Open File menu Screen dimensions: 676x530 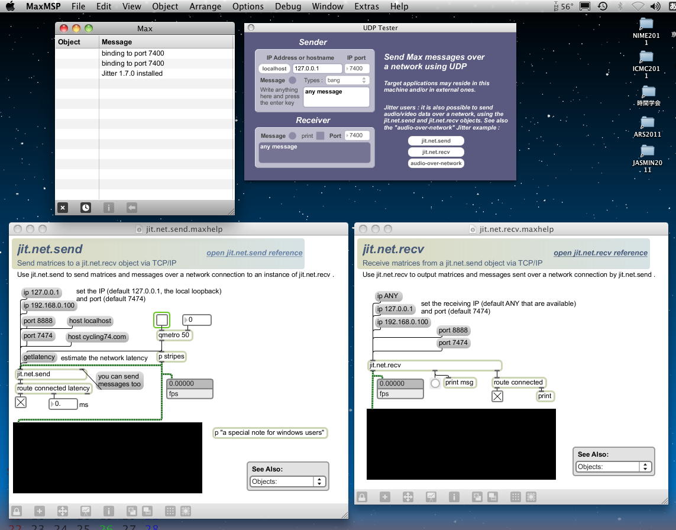[78, 6]
